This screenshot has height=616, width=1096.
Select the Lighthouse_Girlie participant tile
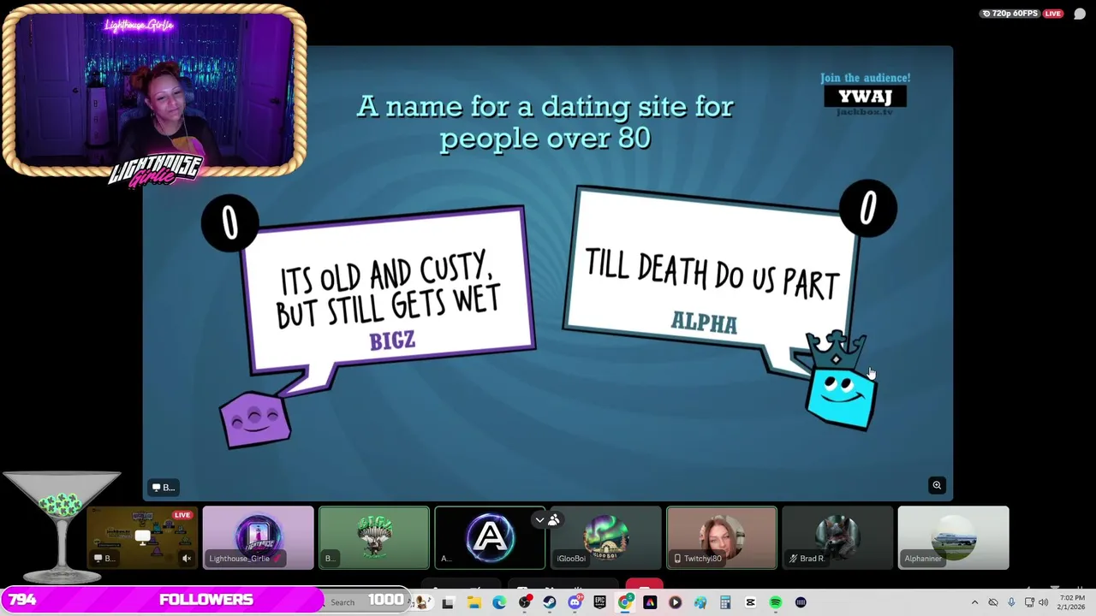click(x=259, y=537)
